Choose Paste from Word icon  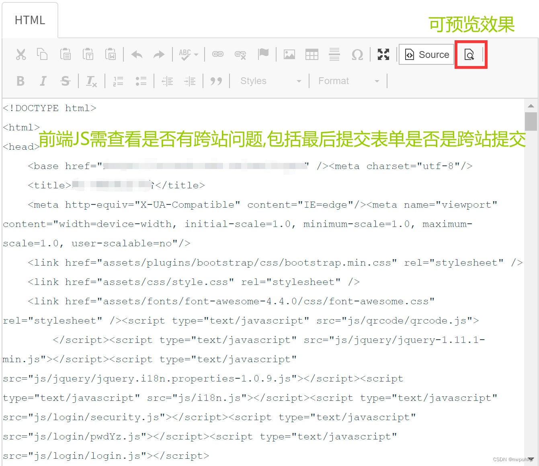tap(111, 54)
